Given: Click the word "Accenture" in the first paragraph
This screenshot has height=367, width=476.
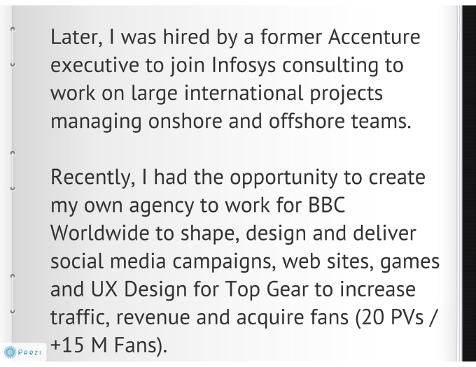Looking at the screenshot, I should point(374,37).
